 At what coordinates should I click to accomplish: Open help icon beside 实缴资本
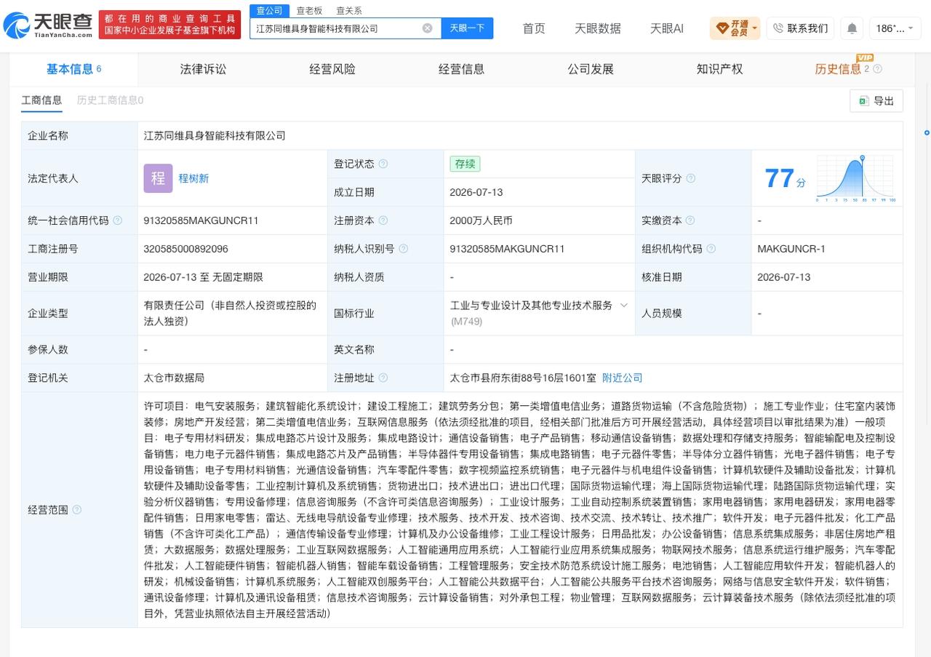coord(690,220)
